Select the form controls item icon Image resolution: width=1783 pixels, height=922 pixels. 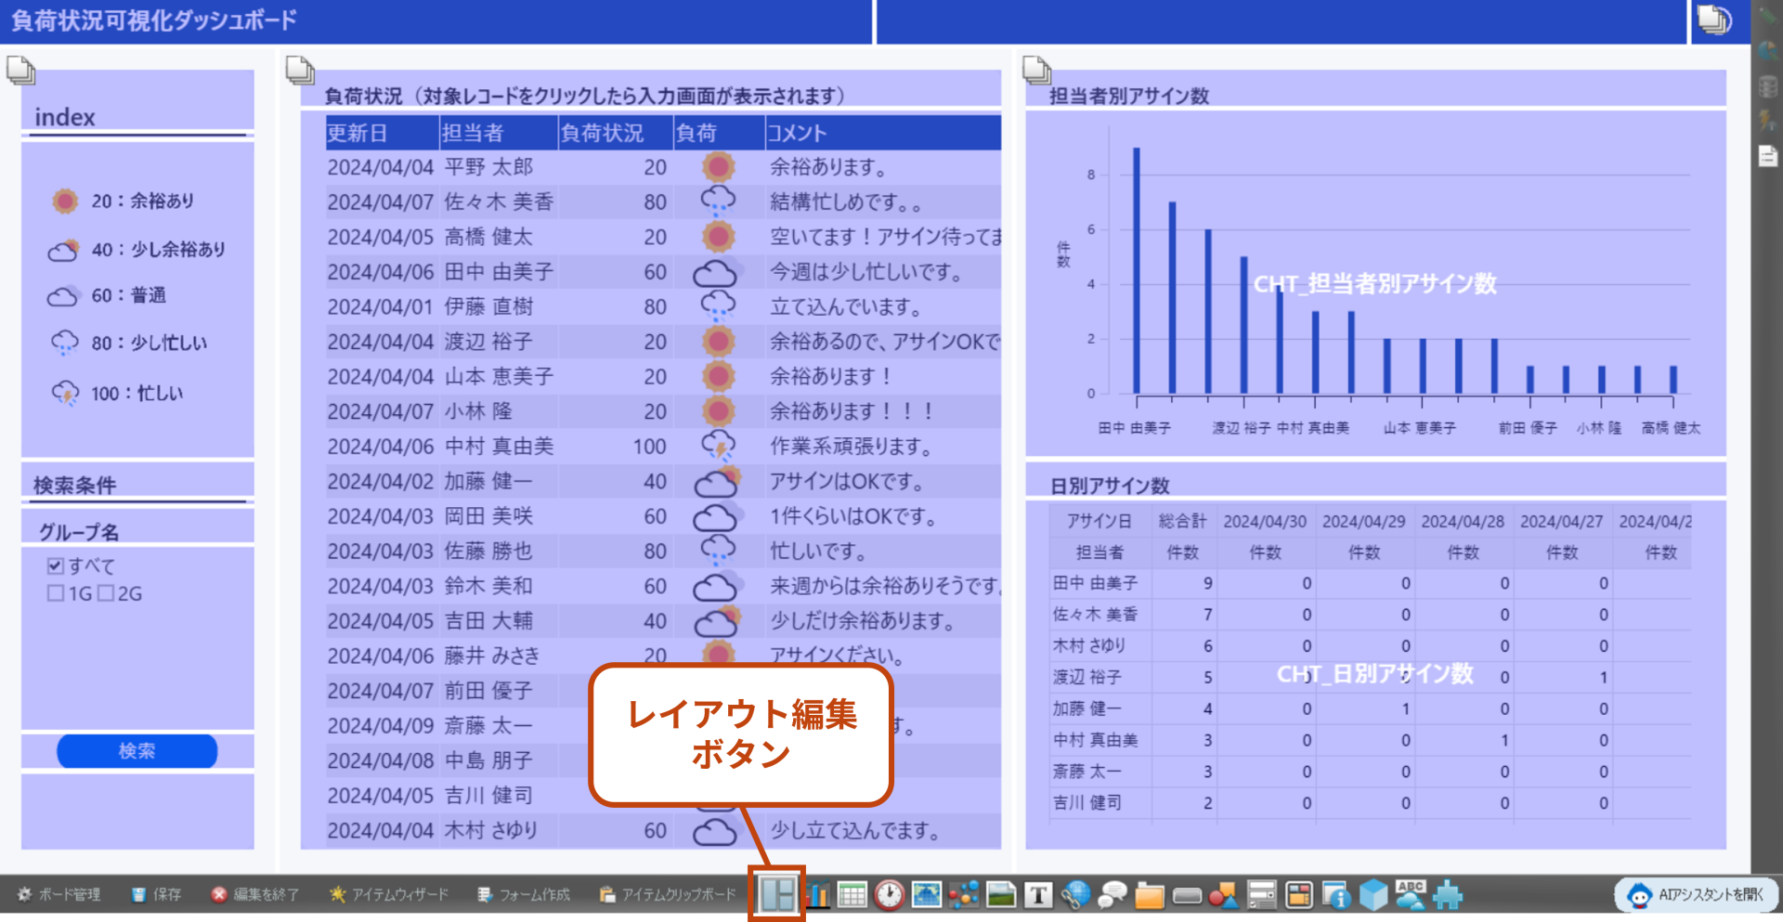(x=1261, y=894)
